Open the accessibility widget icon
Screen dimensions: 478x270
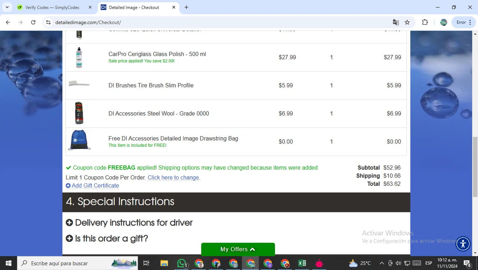463,244
